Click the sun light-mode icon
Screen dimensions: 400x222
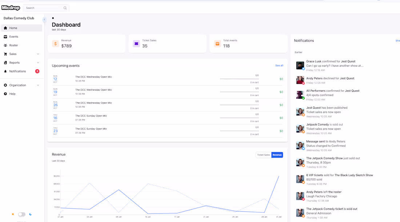13,214
